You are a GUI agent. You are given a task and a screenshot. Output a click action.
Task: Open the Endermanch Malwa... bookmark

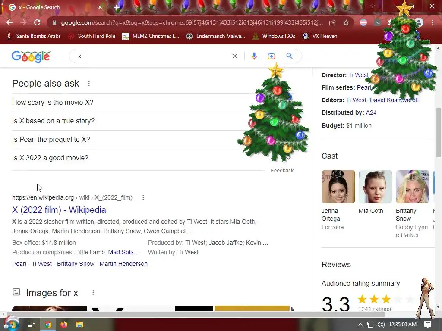(216, 36)
